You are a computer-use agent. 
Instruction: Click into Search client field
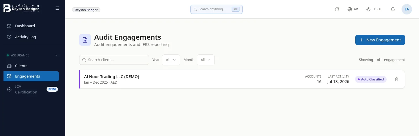pyautogui.click(x=114, y=60)
